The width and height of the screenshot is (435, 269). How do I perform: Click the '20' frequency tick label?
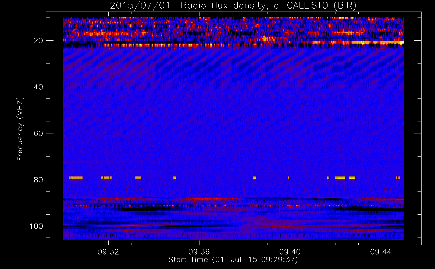click(38, 41)
